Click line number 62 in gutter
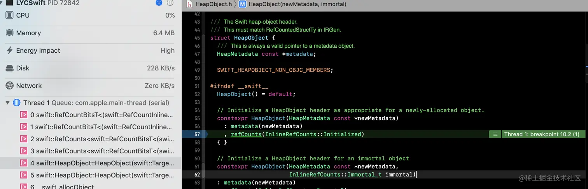This screenshot has width=588, height=189. pos(197,175)
